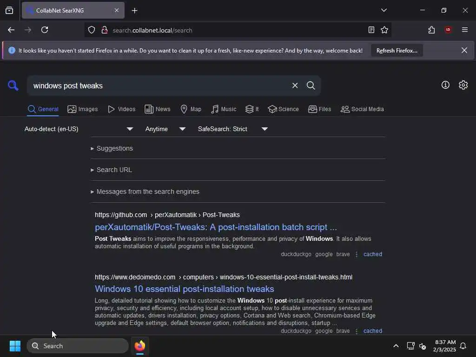Go back with the browser back arrow
The height and width of the screenshot is (357, 476).
click(11, 30)
